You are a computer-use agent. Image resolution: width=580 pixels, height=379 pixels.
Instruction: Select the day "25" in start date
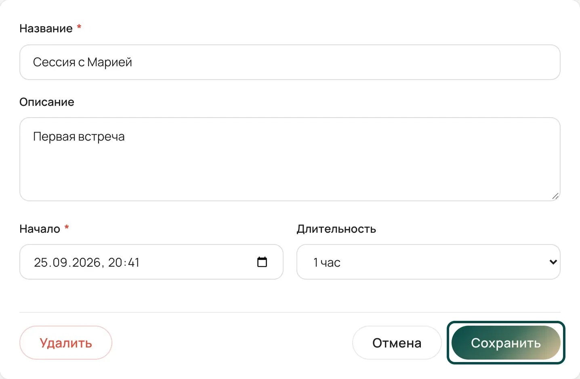click(41, 263)
